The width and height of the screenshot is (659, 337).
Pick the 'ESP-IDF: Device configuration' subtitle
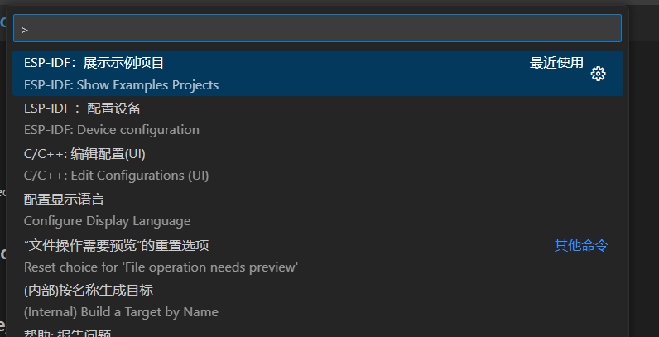click(112, 130)
